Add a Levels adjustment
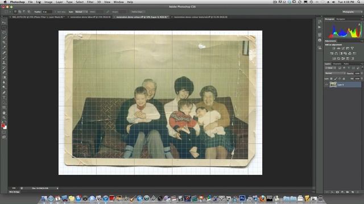This screenshot has height=204, width=364. click(x=338, y=48)
